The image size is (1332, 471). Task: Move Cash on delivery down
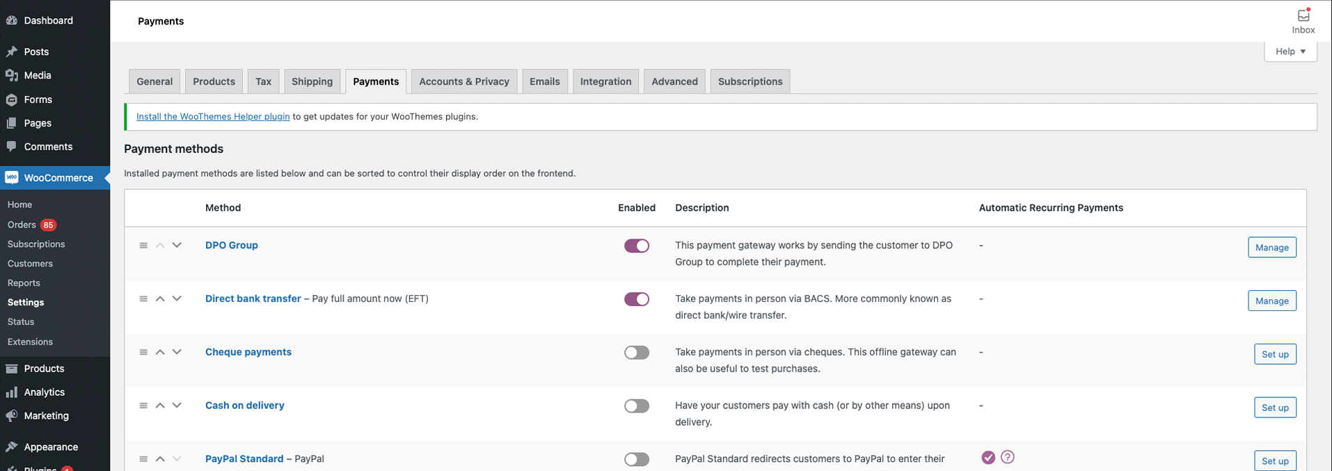pos(177,406)
